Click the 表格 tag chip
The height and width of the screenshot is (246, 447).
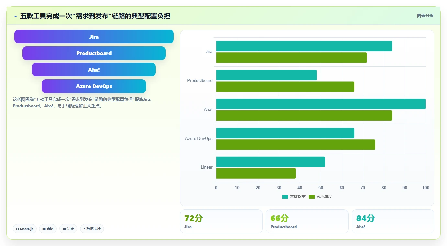[48, 229]
